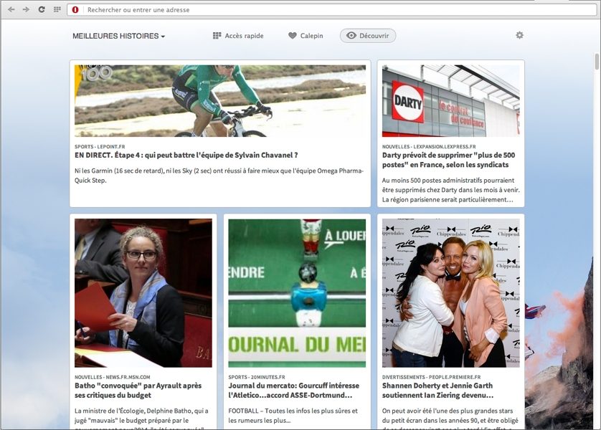Image resolution: width=601 pixels, height=430 pixels.
Task: Expand the MEILLEURES HISTOIRES category dropdown
Action: coord(118,36)
